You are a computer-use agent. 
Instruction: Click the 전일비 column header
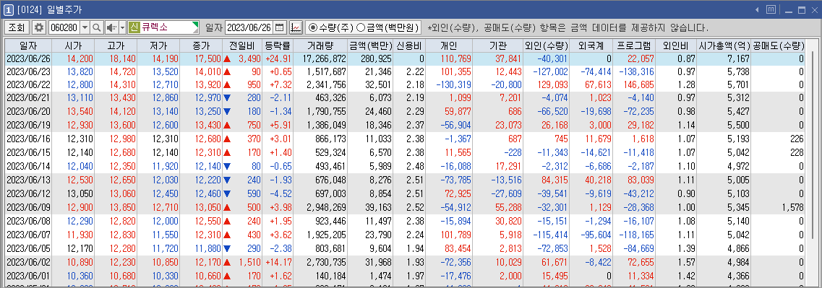click(241, 45)
